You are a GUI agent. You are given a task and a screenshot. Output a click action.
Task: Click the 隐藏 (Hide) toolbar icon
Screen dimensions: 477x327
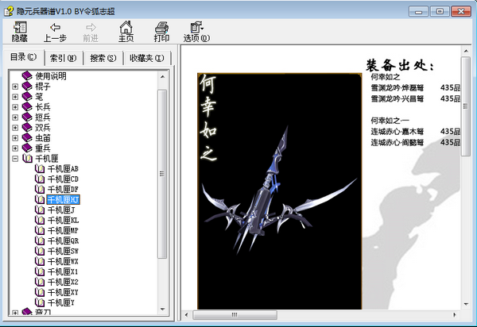pyautogui.click(x=20, y=32)
